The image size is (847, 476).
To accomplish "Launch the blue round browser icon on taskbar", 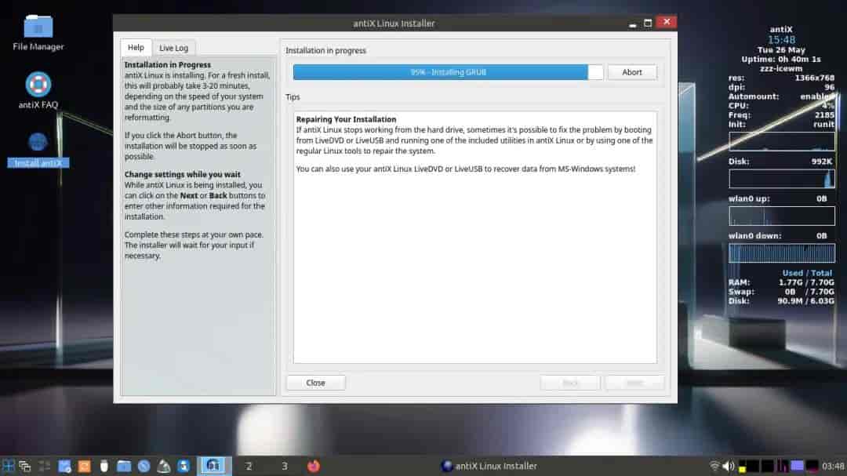I will pyautogui.click(x=144, y=466).
